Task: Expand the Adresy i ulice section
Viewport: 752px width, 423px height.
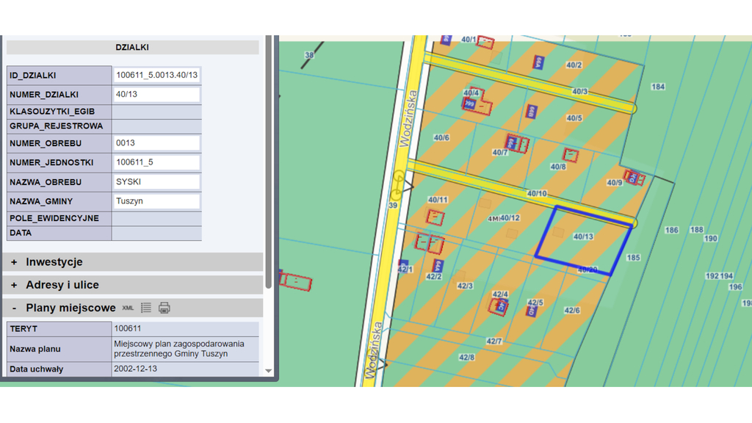Action: [62, 285]
